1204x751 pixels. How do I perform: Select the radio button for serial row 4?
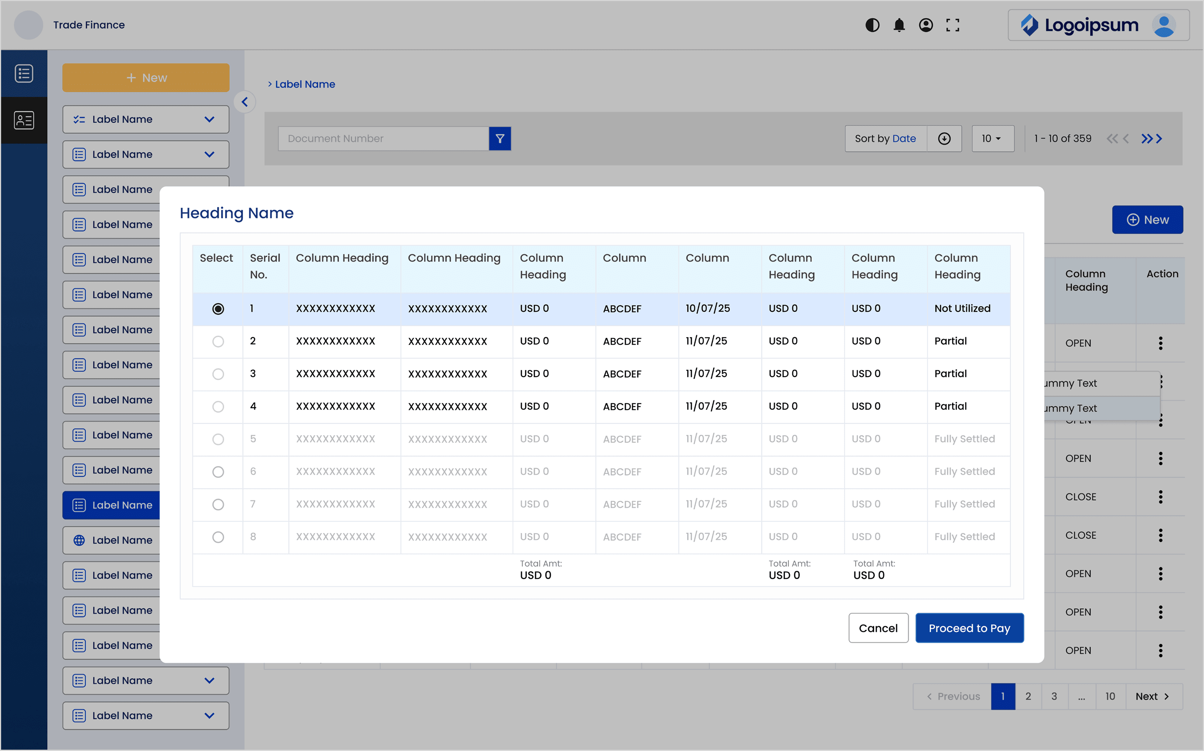[217, 407]
